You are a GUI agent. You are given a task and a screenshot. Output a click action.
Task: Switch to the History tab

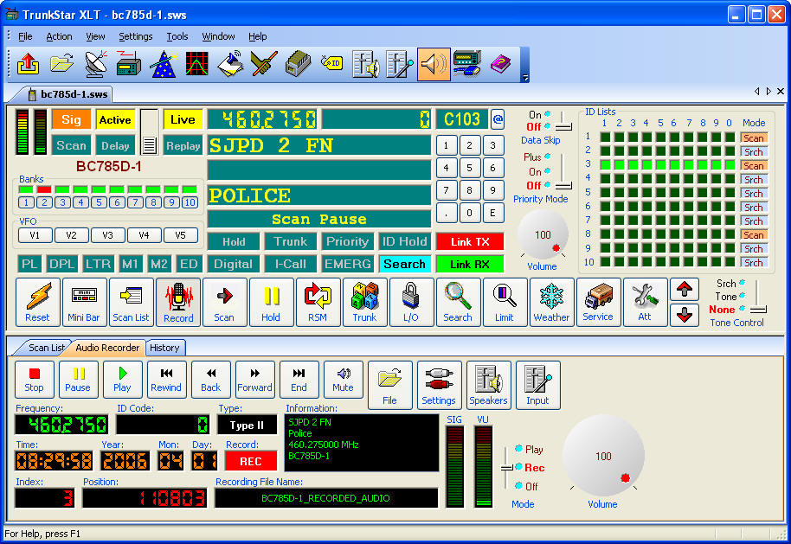pyautogui.click(x=164, y=348)
